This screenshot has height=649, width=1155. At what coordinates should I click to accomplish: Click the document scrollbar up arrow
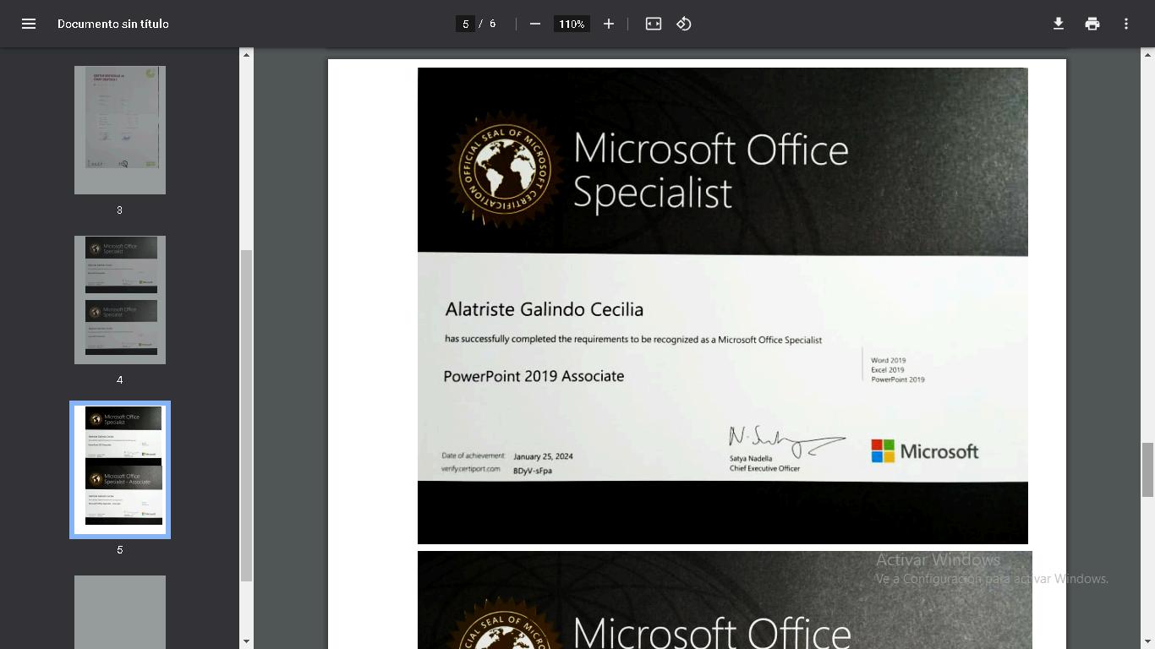[1147, 55]
